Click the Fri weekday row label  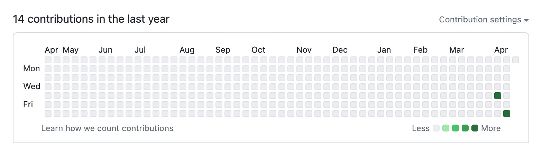[x=28, y=104]
